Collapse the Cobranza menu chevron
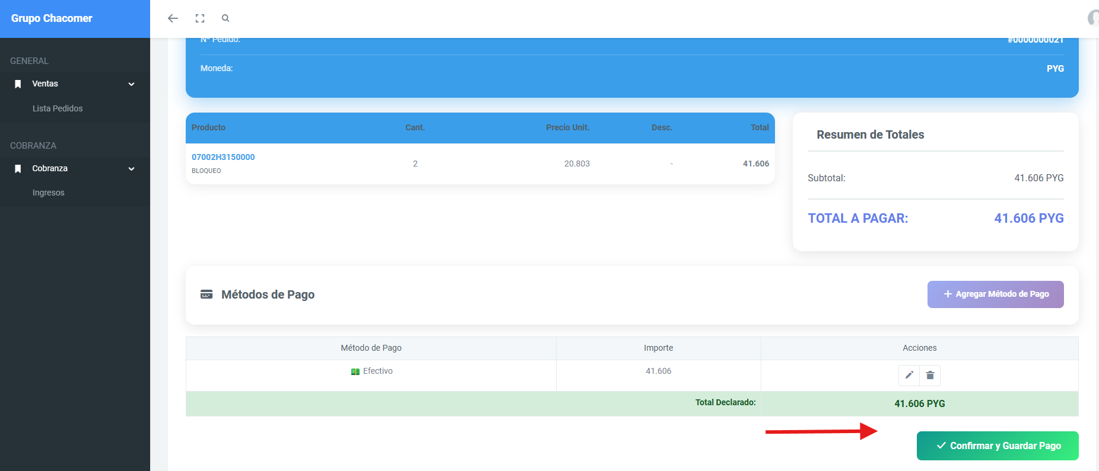Image resolution: width=1099 pixels, height=471 pixels. coord(132,169)
